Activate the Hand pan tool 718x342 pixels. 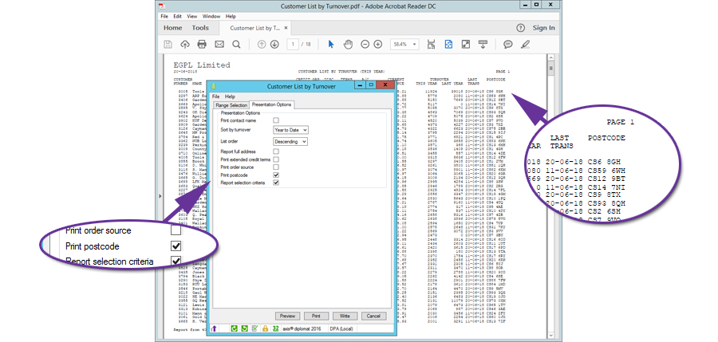(x=349, y=45)
